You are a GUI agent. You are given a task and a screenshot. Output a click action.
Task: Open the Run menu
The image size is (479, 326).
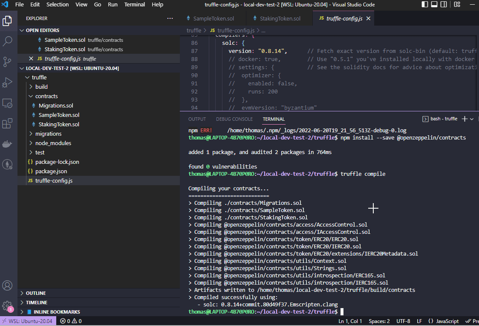point(113,5)
